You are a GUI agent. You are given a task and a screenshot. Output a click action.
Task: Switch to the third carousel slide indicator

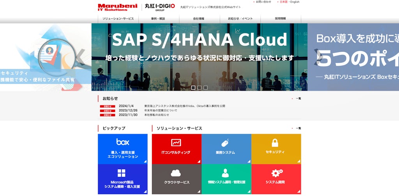coord(205,87)
